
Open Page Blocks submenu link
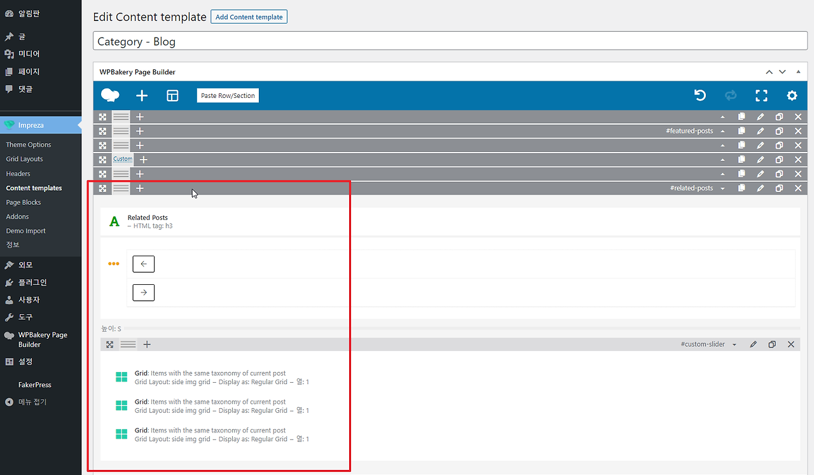[24, 202]
